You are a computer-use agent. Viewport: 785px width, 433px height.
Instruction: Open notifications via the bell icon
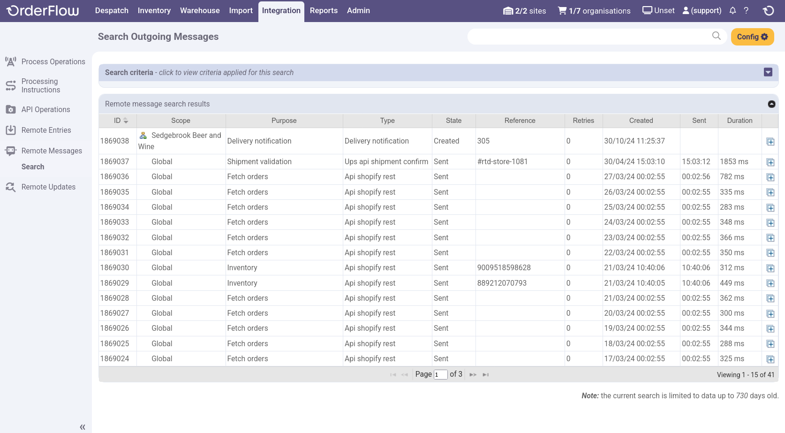[x=732, y=10]
